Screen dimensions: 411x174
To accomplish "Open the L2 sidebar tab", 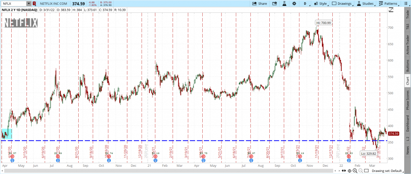I will pyautogui.click(x=408, y=139).
